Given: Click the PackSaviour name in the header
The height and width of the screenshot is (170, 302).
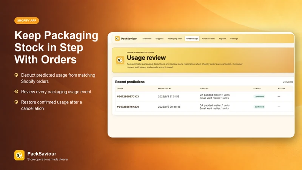Looking at the screenshot, I should click(x=129, y=39).
